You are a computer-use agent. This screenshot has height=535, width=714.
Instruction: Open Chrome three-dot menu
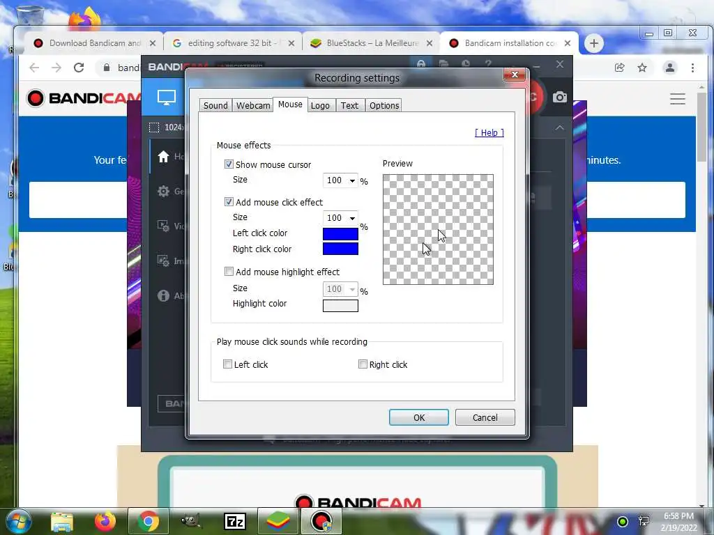pos(692,68)
